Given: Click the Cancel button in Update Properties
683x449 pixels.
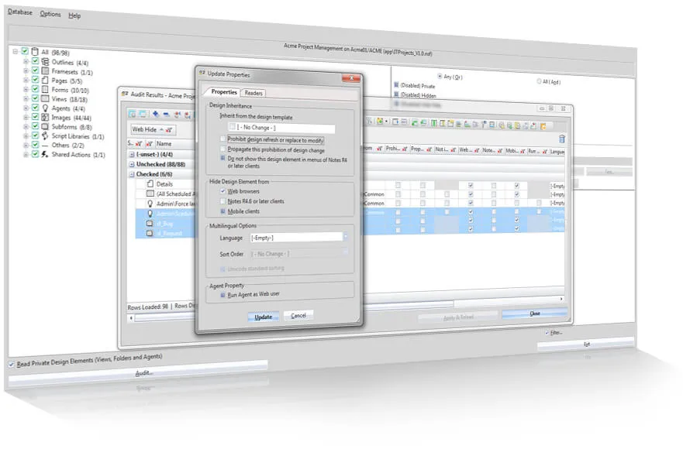Looking at the screenshot, I should [x=298, y=315].
